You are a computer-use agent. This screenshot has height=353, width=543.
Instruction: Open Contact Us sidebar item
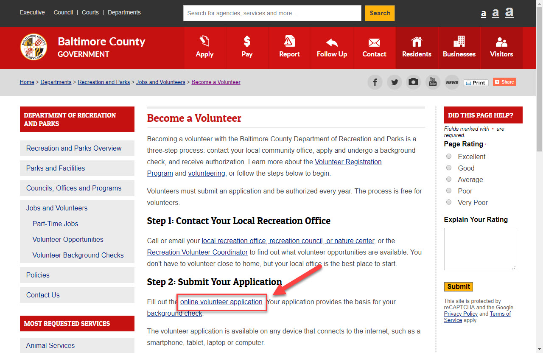coord(77,295)
